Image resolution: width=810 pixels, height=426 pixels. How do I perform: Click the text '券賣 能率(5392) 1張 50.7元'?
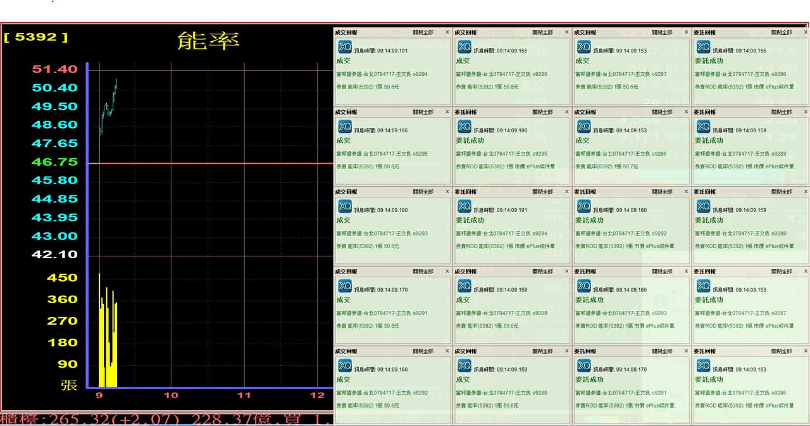606,166
